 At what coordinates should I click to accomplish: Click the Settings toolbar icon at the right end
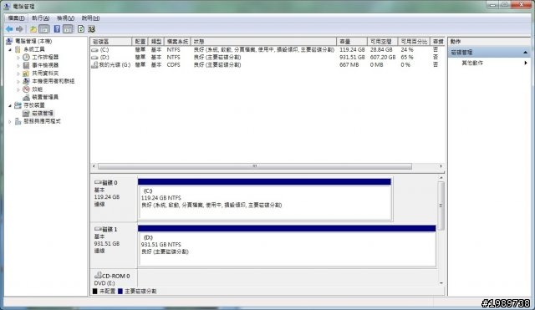click(91, 29)
